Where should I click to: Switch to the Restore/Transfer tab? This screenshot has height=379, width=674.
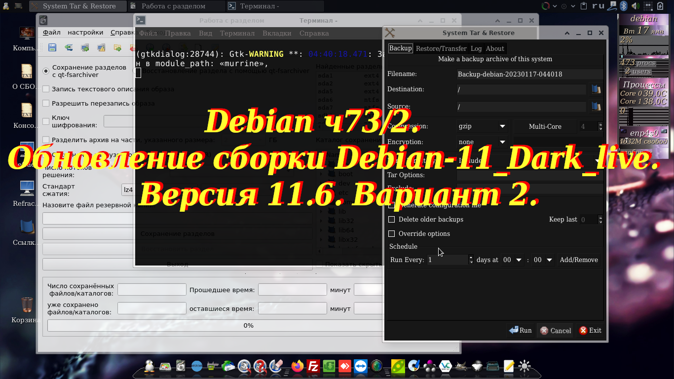pos(441,48)
